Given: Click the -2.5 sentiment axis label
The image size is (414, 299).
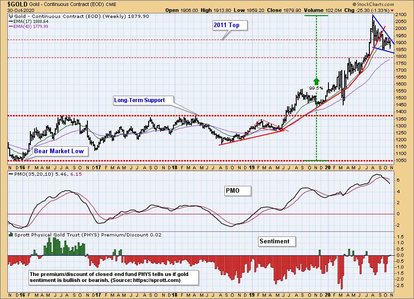Looking at the screenshot, I should (400, 286).
